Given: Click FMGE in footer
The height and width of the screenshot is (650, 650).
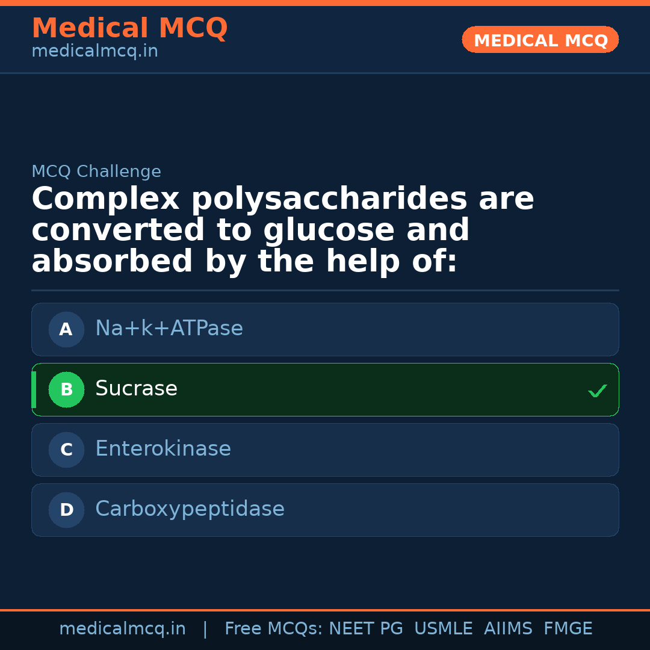Looking at the screenshot, I should 568,629.
